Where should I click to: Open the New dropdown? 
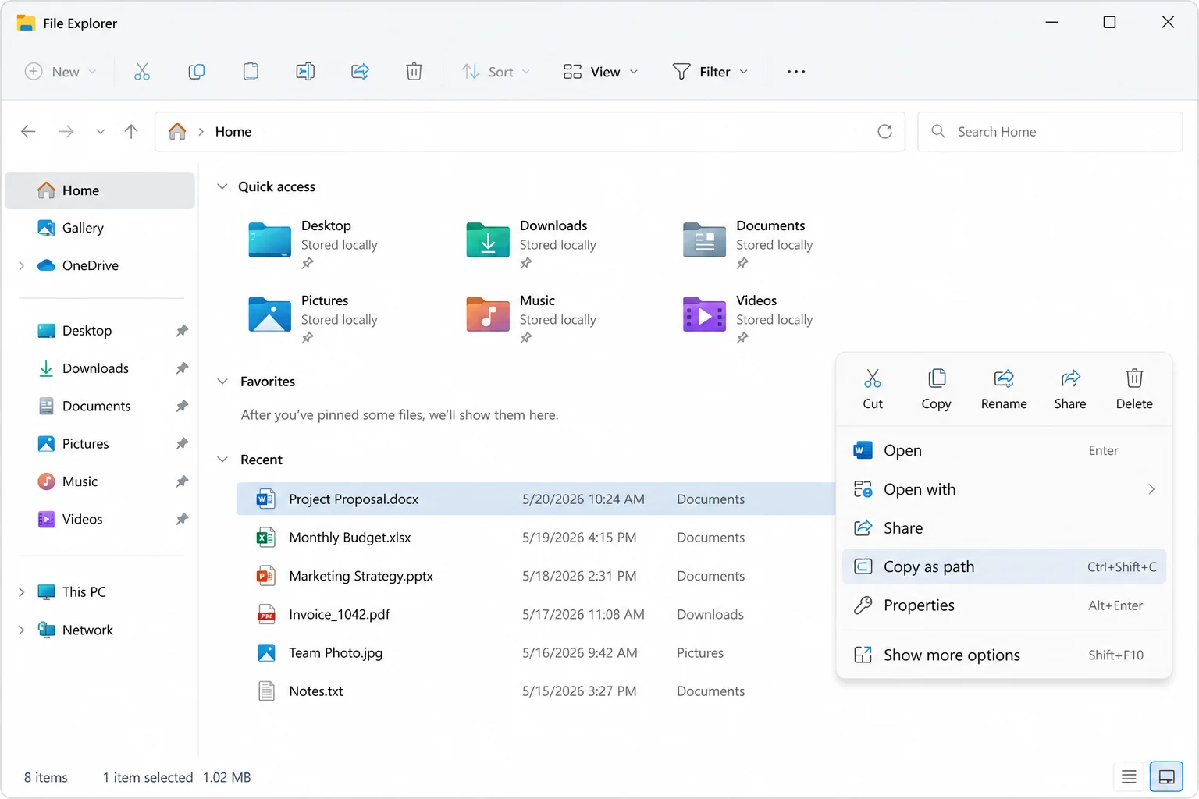[61, 72]
